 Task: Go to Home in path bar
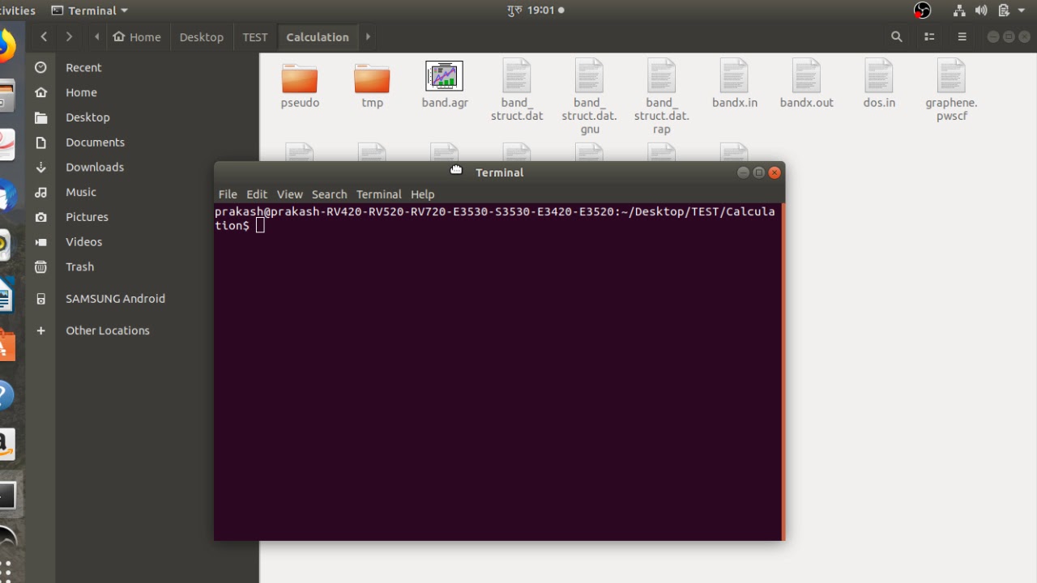point(137,36)
